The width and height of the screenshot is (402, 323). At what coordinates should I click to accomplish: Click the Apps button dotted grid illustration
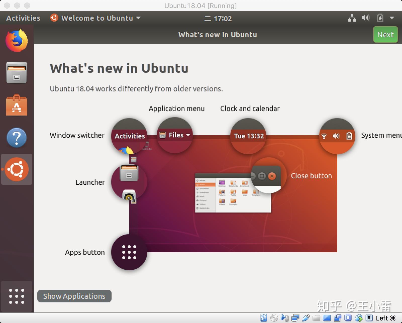129,252
